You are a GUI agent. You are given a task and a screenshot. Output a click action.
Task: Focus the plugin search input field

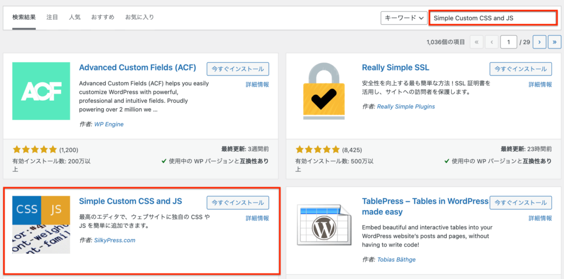[x=493, y=18]
